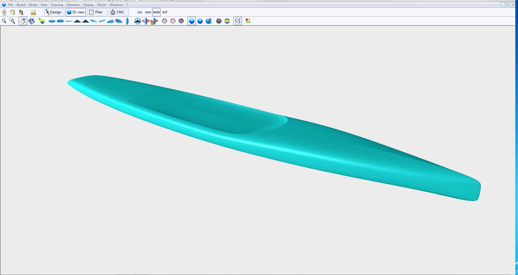
Task: Click the CNC button
Action: pyautogui.click(x=118, y=12)
